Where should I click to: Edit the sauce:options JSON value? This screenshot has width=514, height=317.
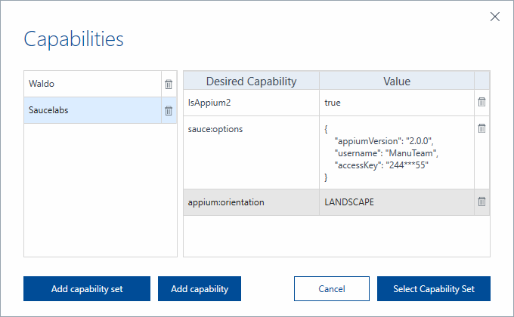click(x=396, y=152)
